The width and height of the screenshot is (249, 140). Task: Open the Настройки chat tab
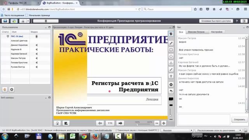pyautogui.click(x=217, y=32)
